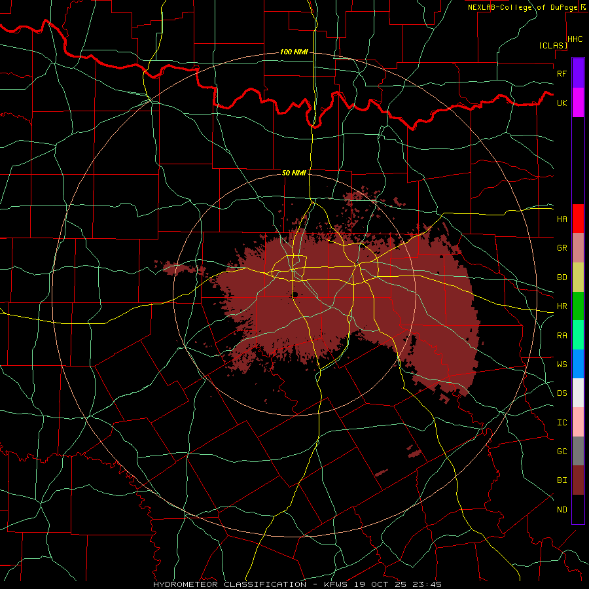Click the HA legend label
The height and width of the screenshot is (589, 589).
(562, 219)
